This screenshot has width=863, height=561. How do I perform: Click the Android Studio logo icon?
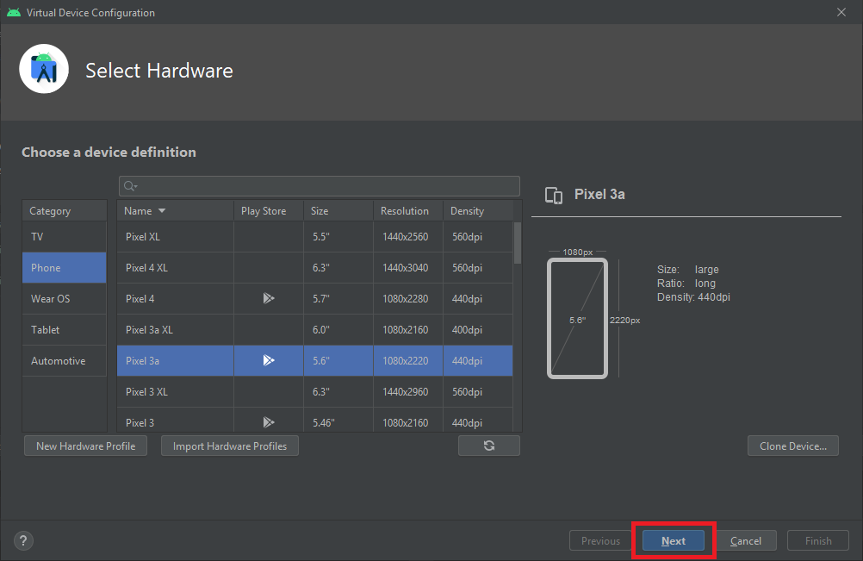click(44, 69)
